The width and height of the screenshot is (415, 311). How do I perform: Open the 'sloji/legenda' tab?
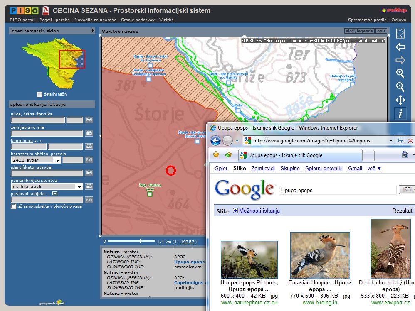pos(359,31)
